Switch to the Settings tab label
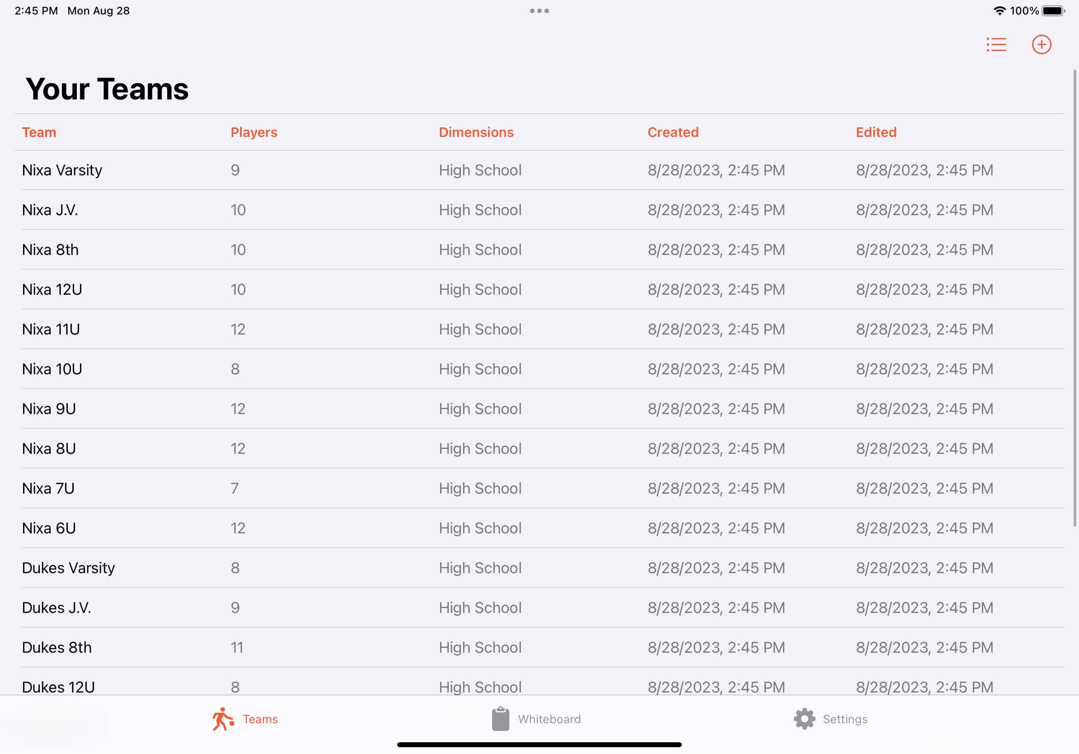The width and height of the screenshot is (1079, 754). pyautogui.click(x=844, y=719)
